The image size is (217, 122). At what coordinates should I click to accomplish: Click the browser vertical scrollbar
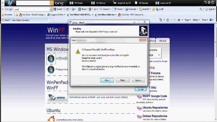coord(216,72)
